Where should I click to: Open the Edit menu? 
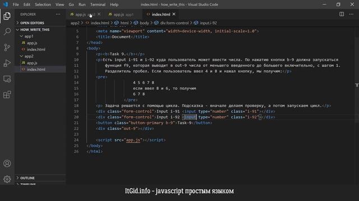pyautogui.click(x=27, y=4)
